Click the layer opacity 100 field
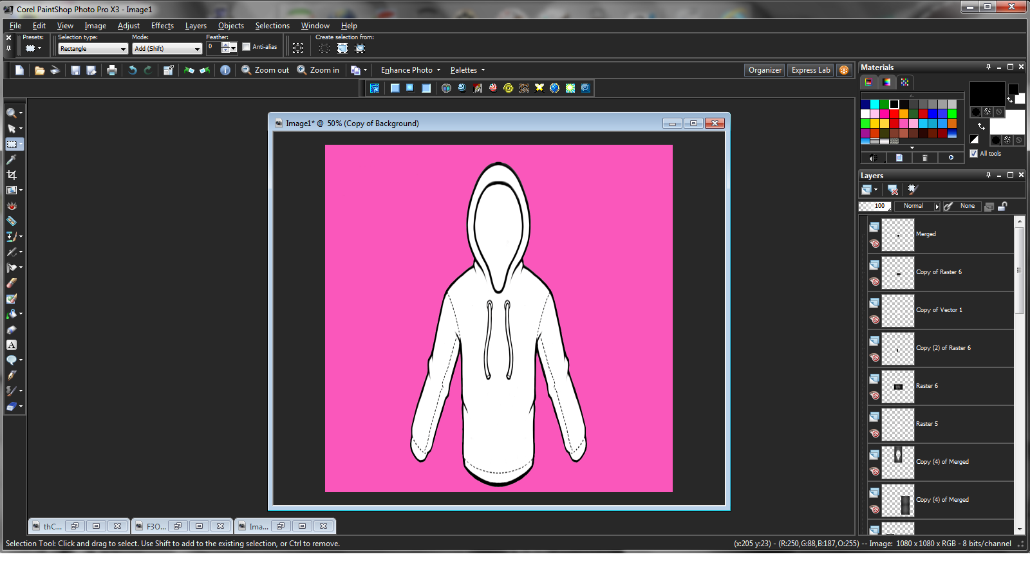Viewport: 1030px width, 579px height. click(x=875, y=206)
